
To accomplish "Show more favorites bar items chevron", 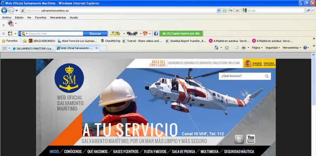I will pos(314,39).
